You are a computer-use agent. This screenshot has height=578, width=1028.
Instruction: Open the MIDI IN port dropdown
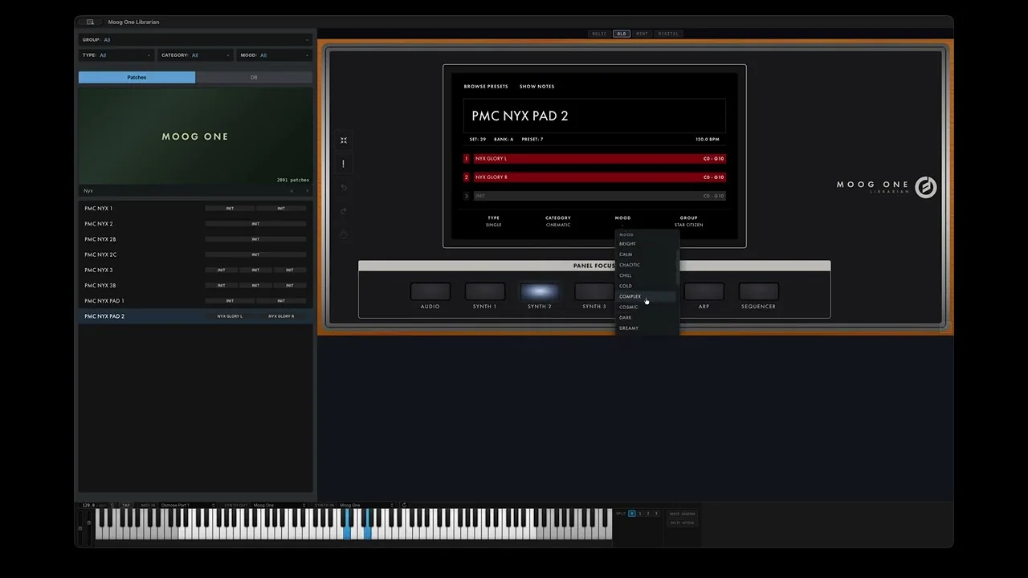187,505
